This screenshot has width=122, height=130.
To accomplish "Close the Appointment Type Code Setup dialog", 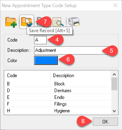I will tap(115, 5).
